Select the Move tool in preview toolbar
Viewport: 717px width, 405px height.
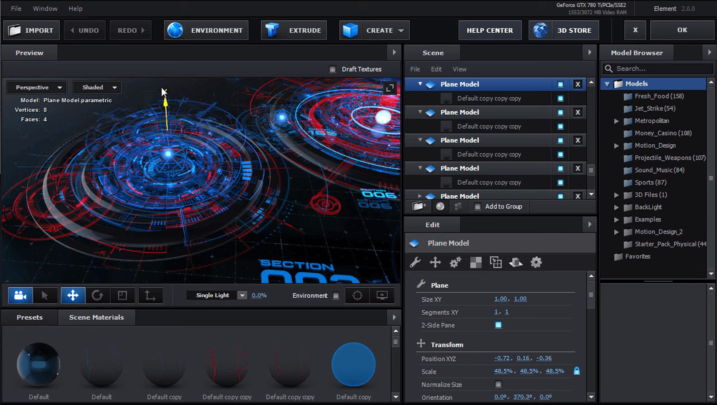click(73, 295)
